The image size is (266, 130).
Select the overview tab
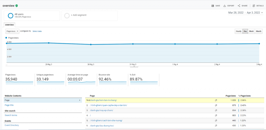pyautogui.click(x=10, y=25)
